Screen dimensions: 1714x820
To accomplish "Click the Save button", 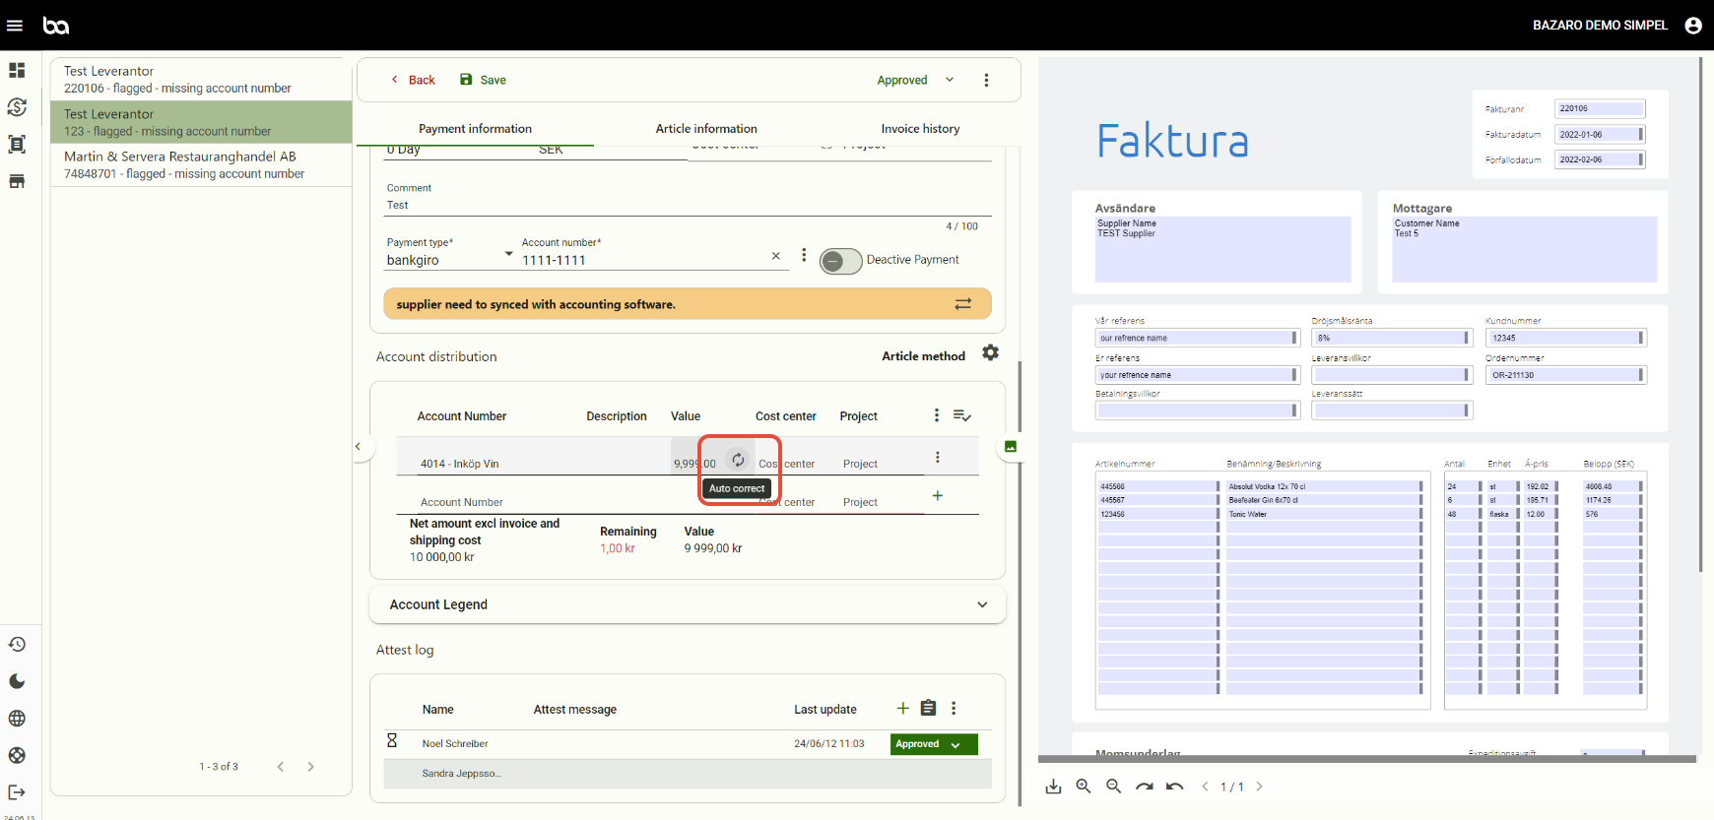I will coord(483,80).
